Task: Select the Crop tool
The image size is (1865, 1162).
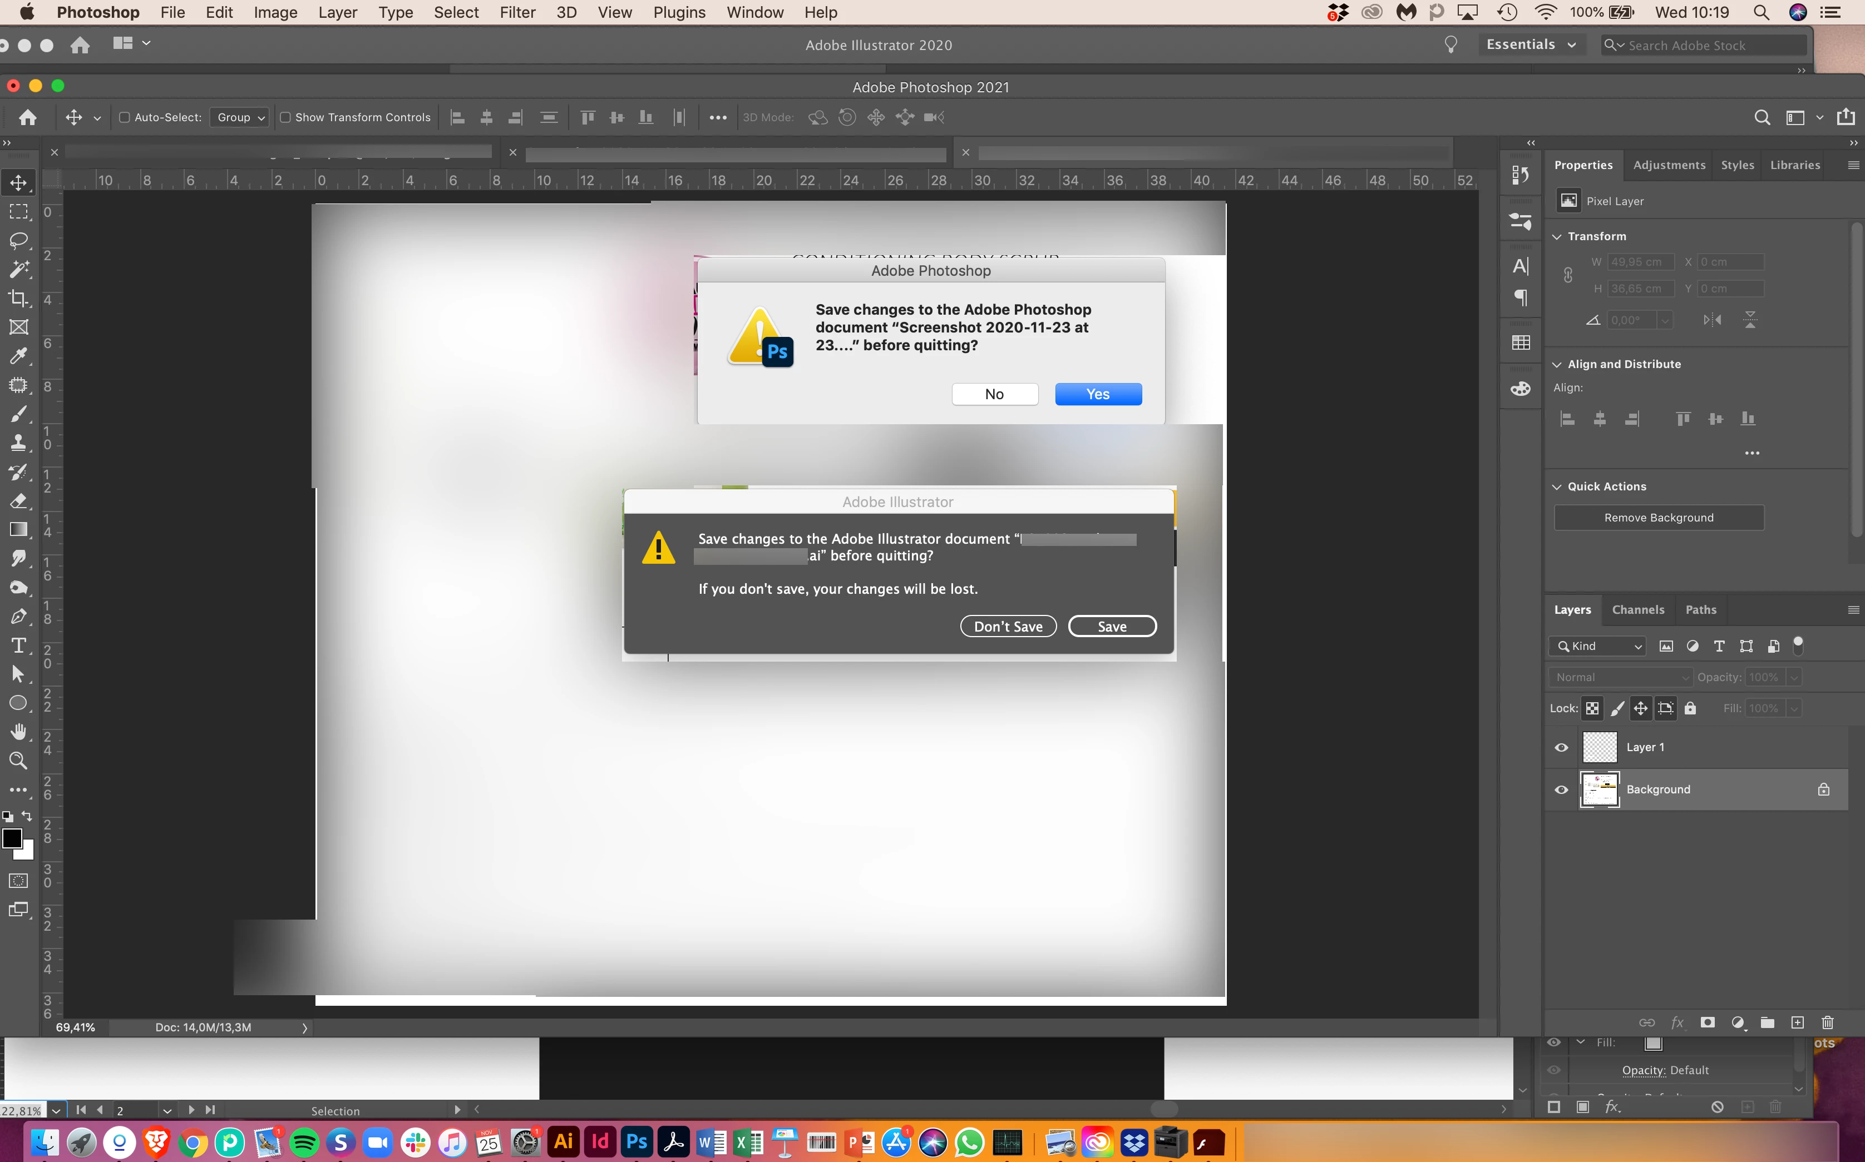Action: click(18, 298)
